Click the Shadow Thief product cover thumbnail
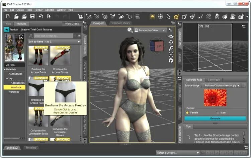This screenshot has width=251, height=158. [14, 48]
